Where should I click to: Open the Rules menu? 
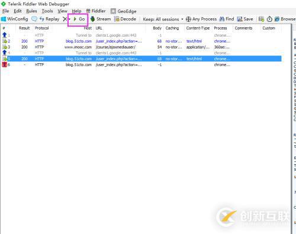(31, 11)
